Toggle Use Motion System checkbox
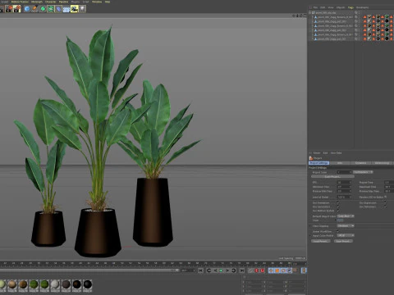The image size is (394, 295). pyautogui.click(x=337, y=211)
